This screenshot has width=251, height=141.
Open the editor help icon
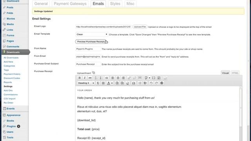162,83
